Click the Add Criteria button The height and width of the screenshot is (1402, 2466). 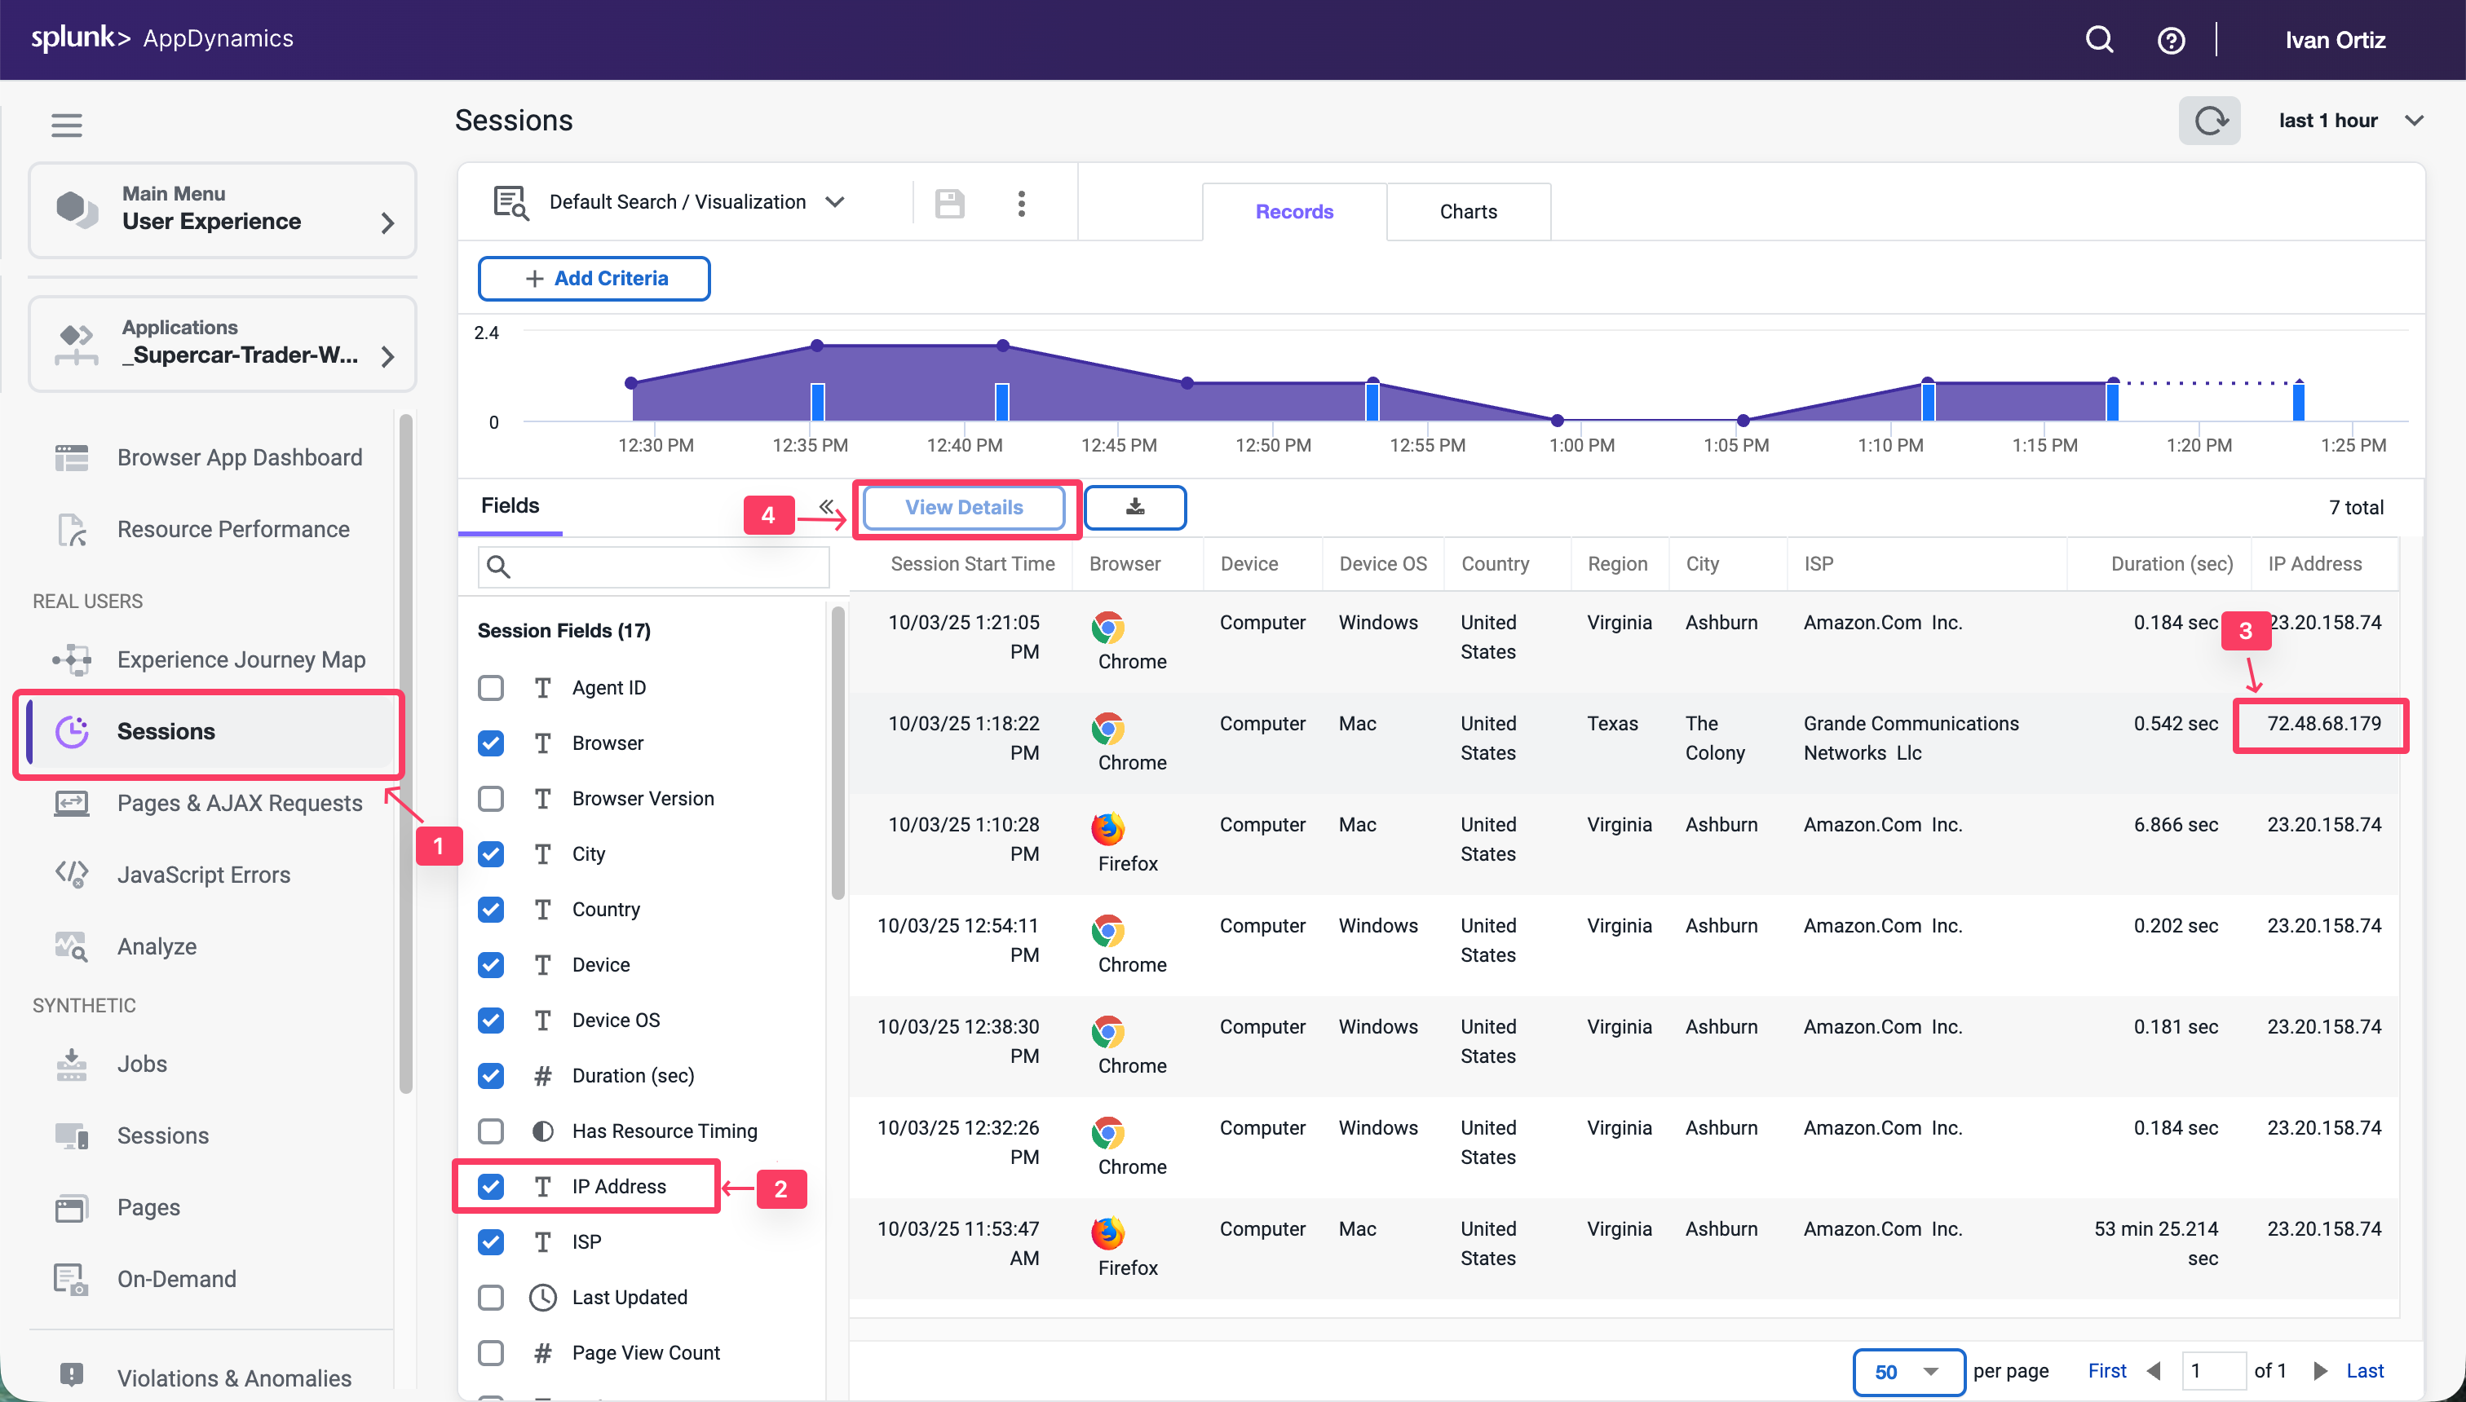coord(594,278)
